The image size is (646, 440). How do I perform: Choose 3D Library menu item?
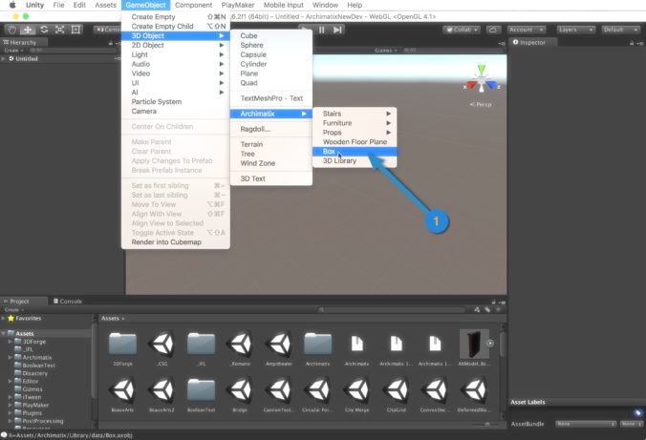point(355,161)
